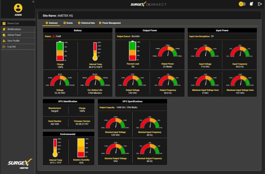Click the 53.20 VDC voltage reading
This screenshot has height=174, width=265.
click(x=60, y=93)
